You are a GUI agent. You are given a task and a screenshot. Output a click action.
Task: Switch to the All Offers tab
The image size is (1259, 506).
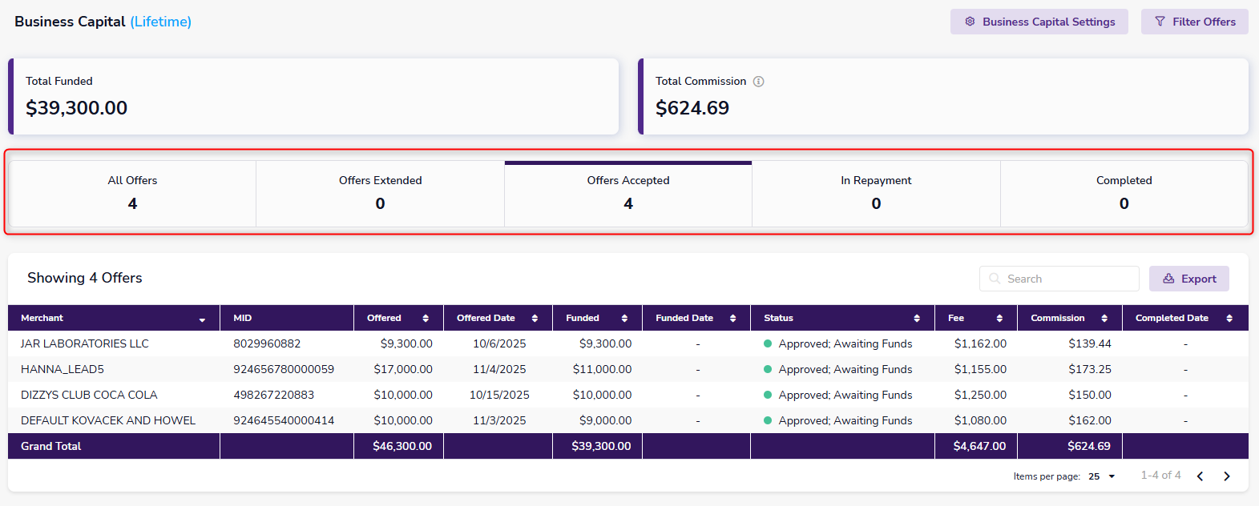[132, 193]
